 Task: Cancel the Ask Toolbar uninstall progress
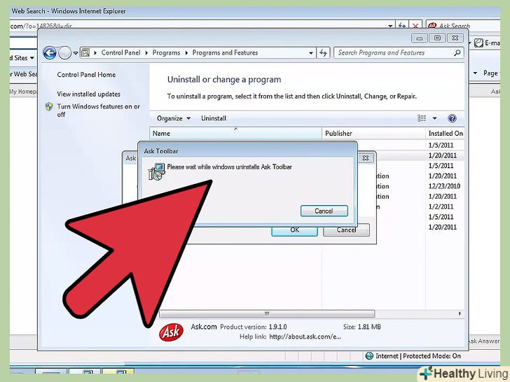coord(324,211)
